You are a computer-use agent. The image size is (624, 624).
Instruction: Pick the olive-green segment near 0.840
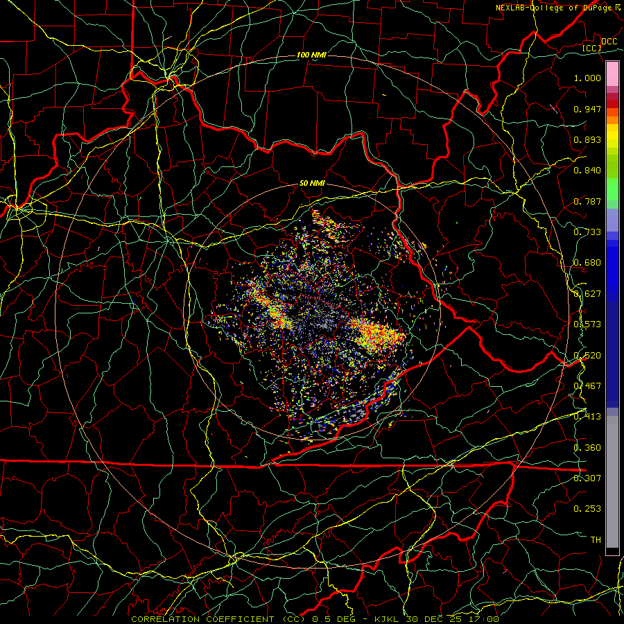tap(612, 167)
